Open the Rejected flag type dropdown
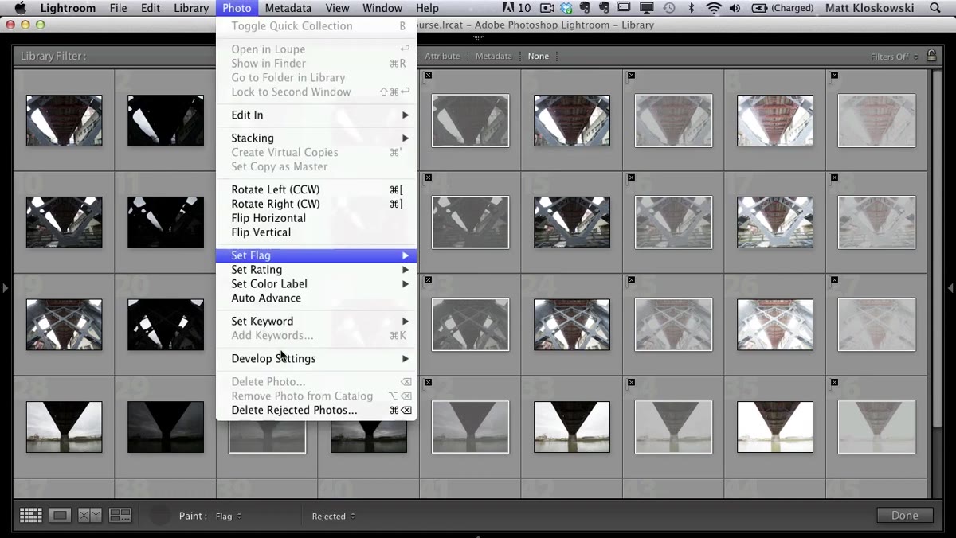This screenshot has width=956, height=538. click(x=334, y=517)
